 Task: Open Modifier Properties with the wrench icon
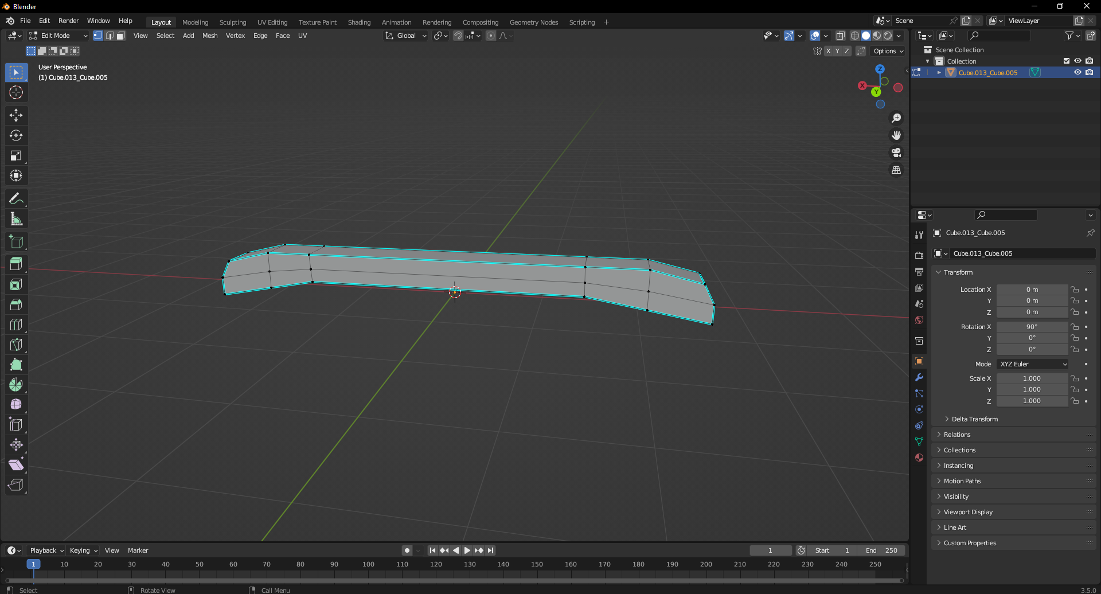click(919, 377)
